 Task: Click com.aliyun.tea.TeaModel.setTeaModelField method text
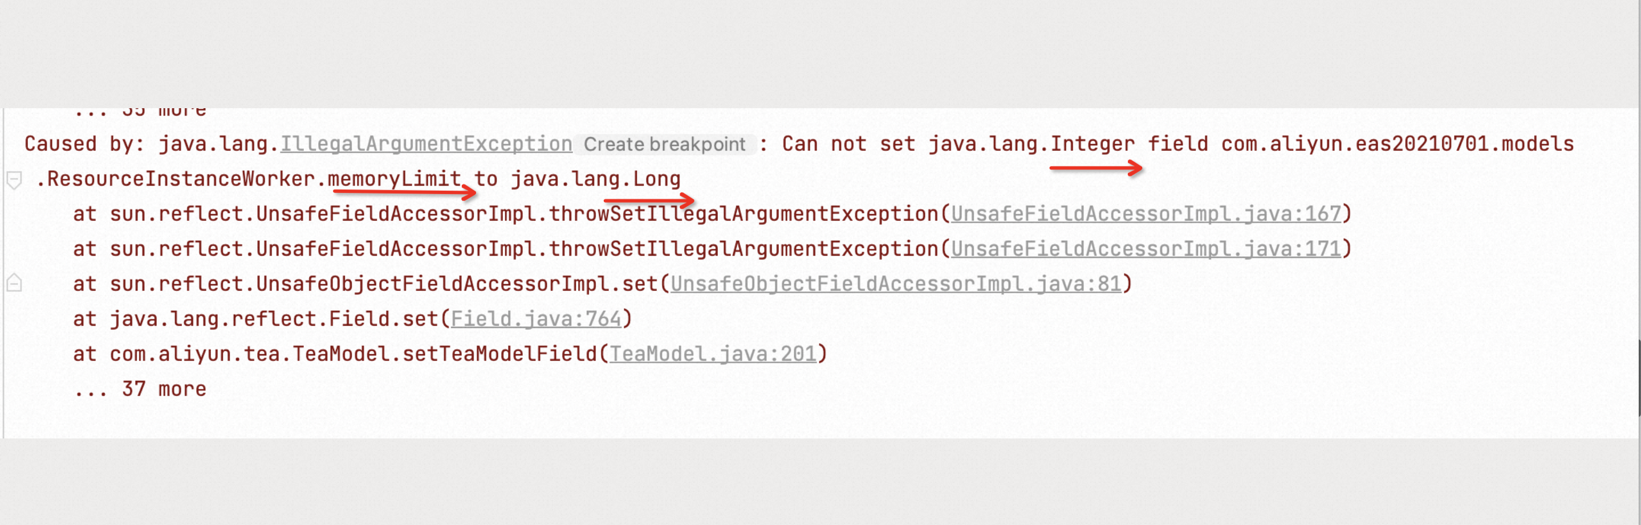click(353, 354)
